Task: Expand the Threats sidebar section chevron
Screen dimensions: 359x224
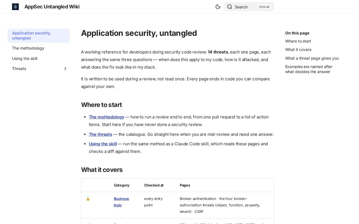Action: click(65, 69)
